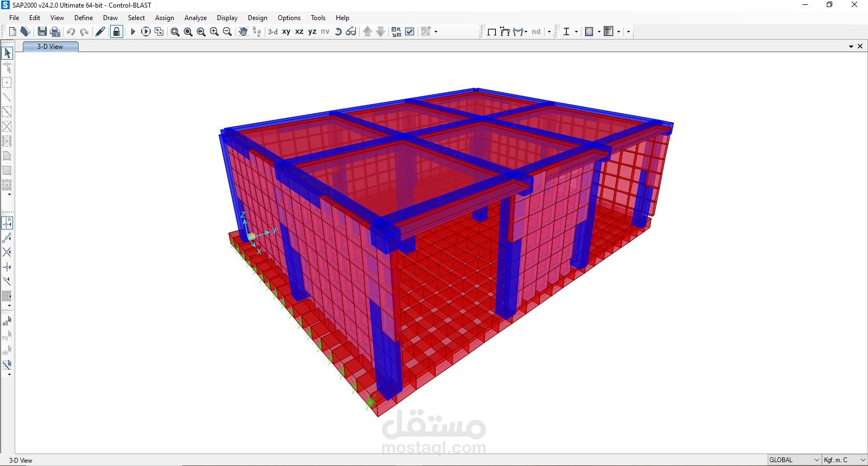Viewport: 868px width, 466px height.
Task: Move down in list arrow
Action: [x=380, y=31]
